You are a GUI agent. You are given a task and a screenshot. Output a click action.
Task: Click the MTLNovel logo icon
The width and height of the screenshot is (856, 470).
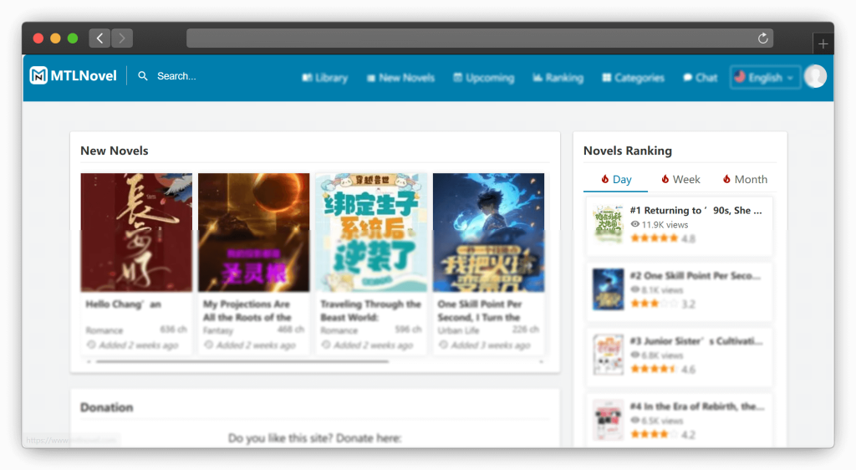(38, 76)
